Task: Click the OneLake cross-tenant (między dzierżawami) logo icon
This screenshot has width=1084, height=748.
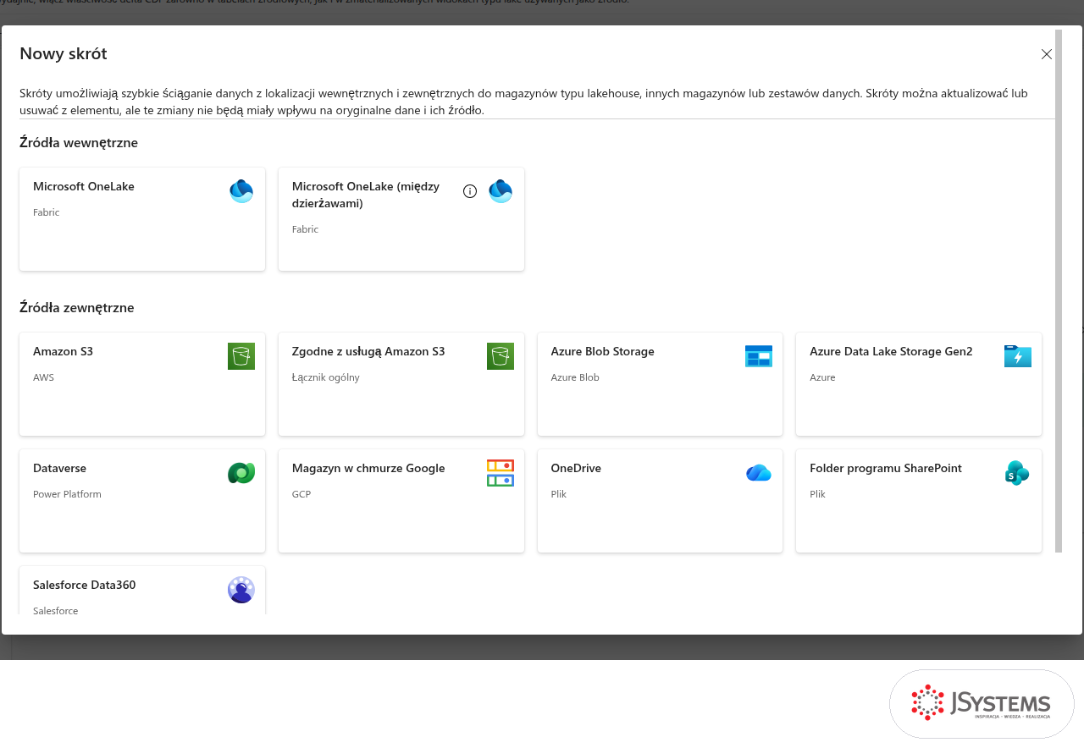Action: coord(501,191)
